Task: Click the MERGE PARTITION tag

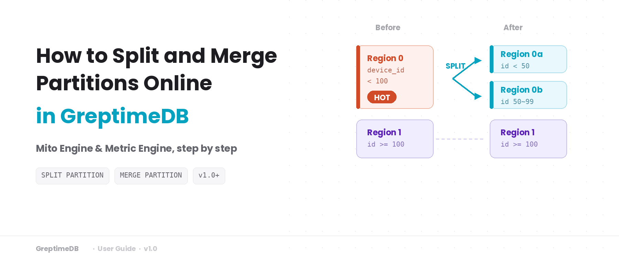Action: tap(151, 176)
